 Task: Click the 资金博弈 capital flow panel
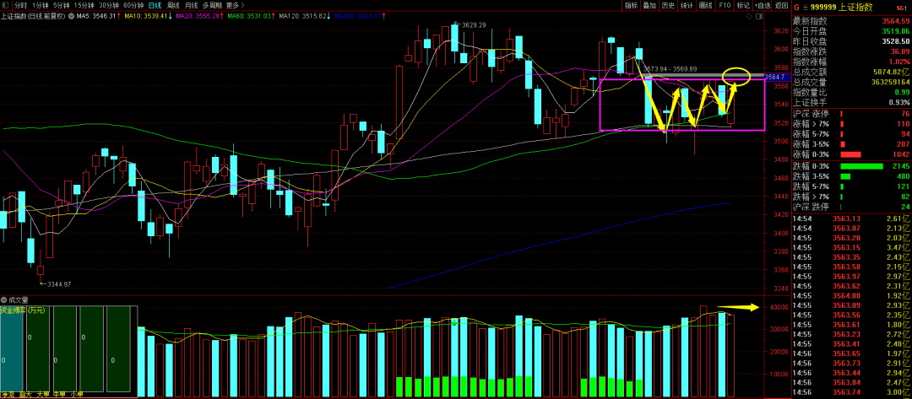(x=24, y=310)
